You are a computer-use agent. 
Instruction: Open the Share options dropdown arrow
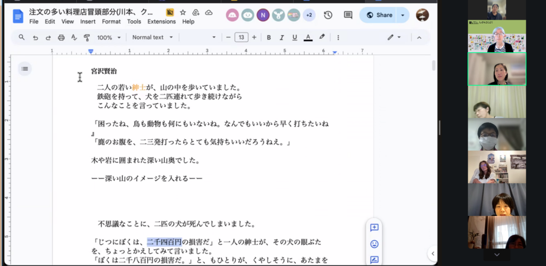tap(403, 15)
